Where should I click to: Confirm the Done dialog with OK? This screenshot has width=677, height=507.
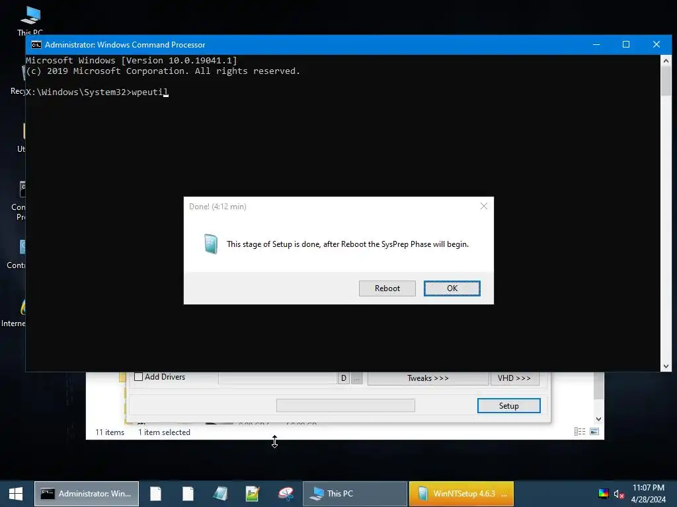pos(452,288)
